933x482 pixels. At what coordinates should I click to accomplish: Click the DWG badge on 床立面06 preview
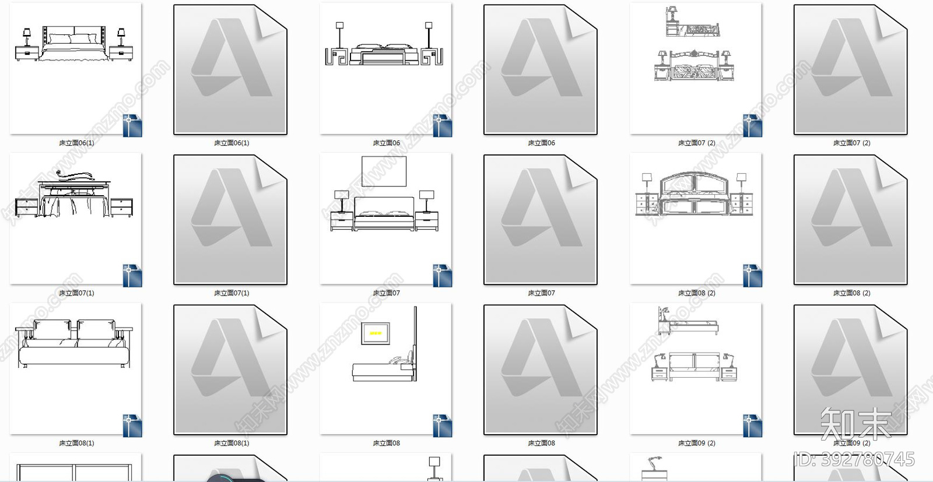coord(443,126)
